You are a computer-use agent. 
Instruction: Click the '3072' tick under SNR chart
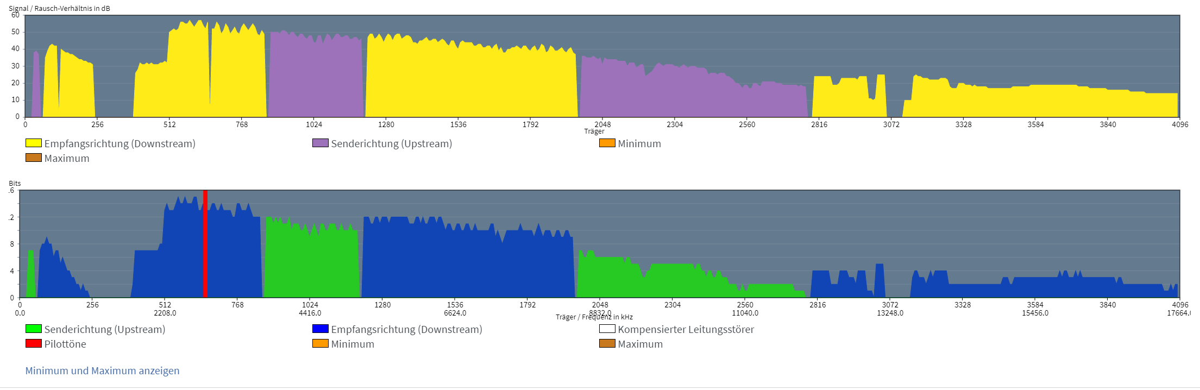pos(891,124)
